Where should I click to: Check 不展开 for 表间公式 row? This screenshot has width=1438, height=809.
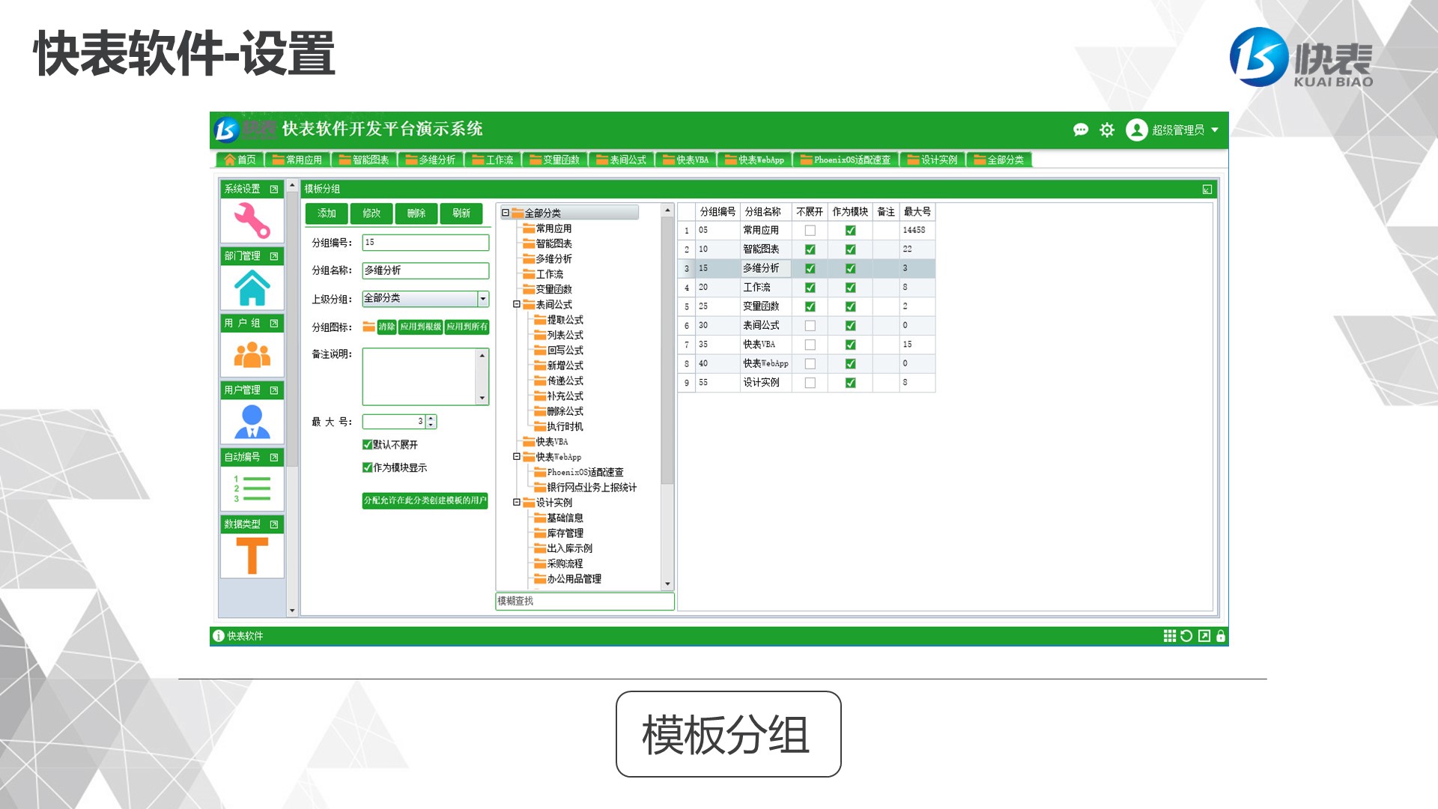pyautogui.click(x=810, y=326)
